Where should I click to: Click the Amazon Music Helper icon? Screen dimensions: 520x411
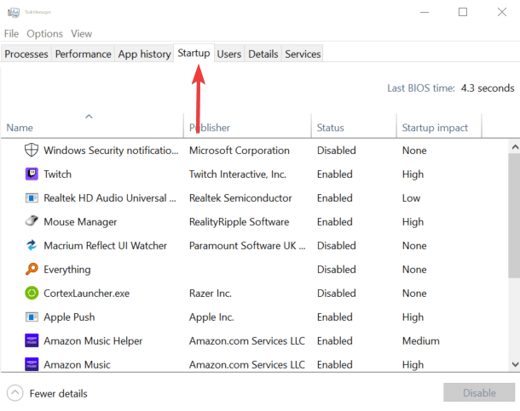[32, 340]
